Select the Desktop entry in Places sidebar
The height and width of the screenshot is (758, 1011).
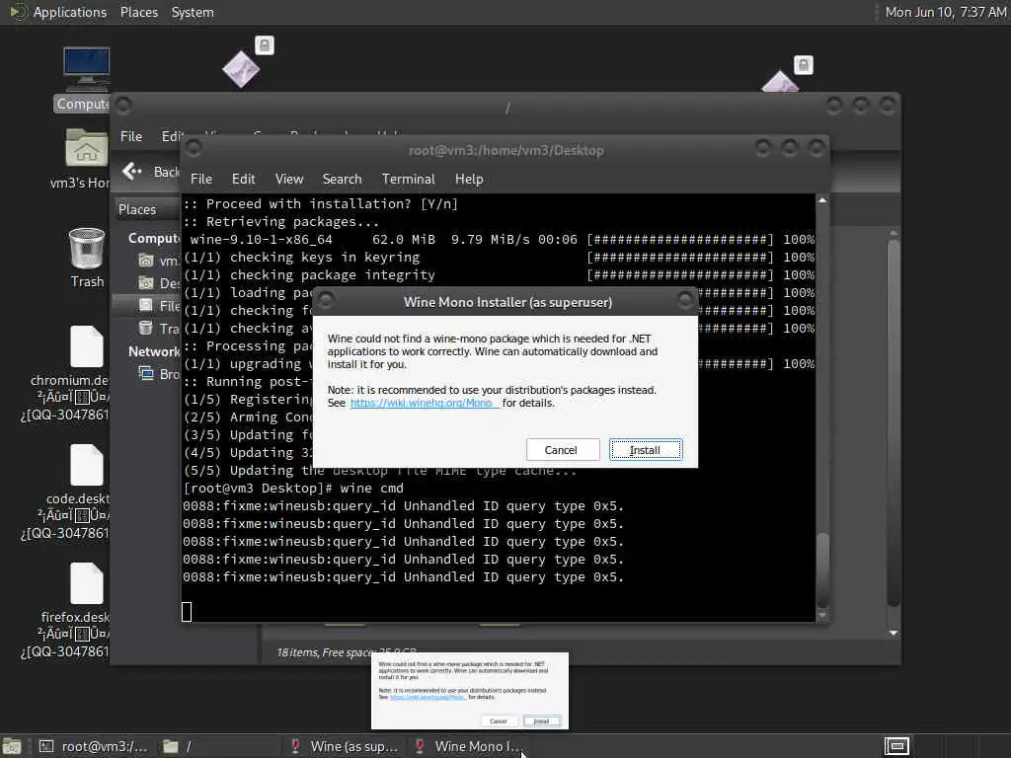point(159,283)
